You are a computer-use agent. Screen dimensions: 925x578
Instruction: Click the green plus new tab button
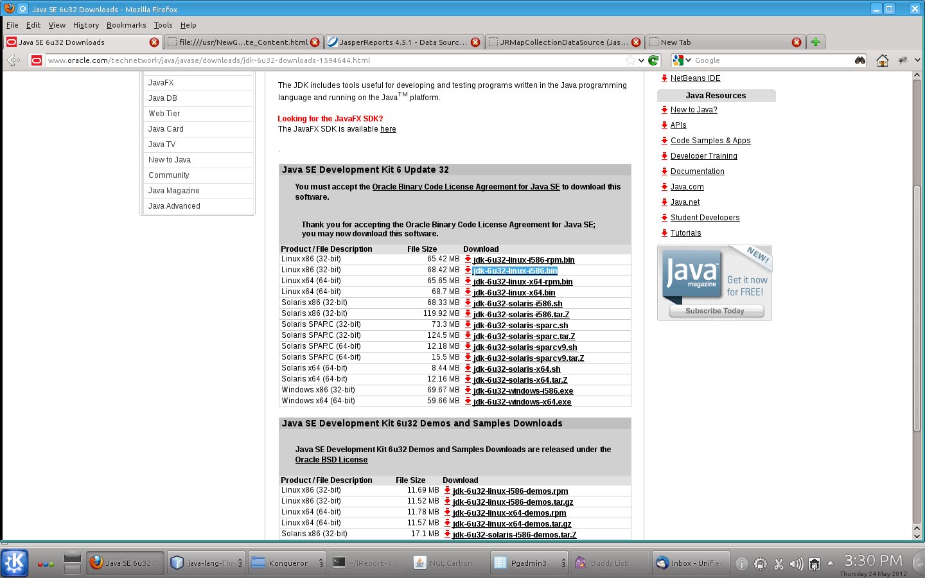(x=815, y=42)
